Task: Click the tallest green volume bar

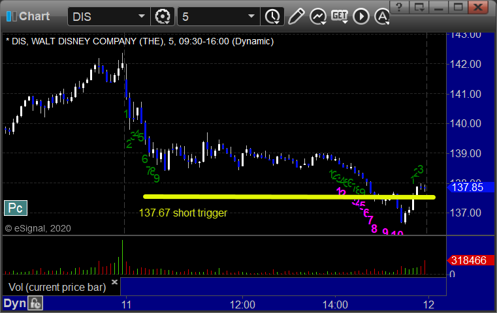Action: point(122,257)
